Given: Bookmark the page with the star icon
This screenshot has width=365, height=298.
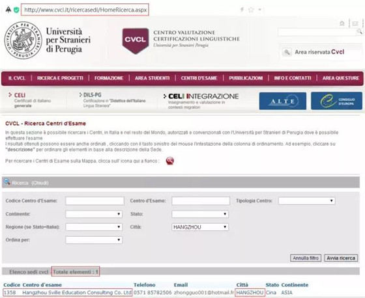Looking at the screenshot, I should point(251,10).
